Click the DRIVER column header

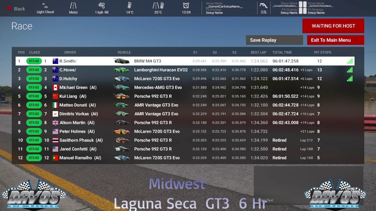[70, 52]
